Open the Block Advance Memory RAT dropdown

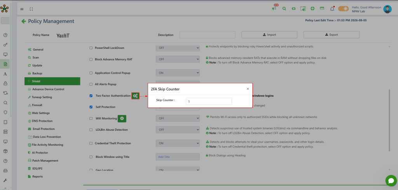(x=178, y=59)
